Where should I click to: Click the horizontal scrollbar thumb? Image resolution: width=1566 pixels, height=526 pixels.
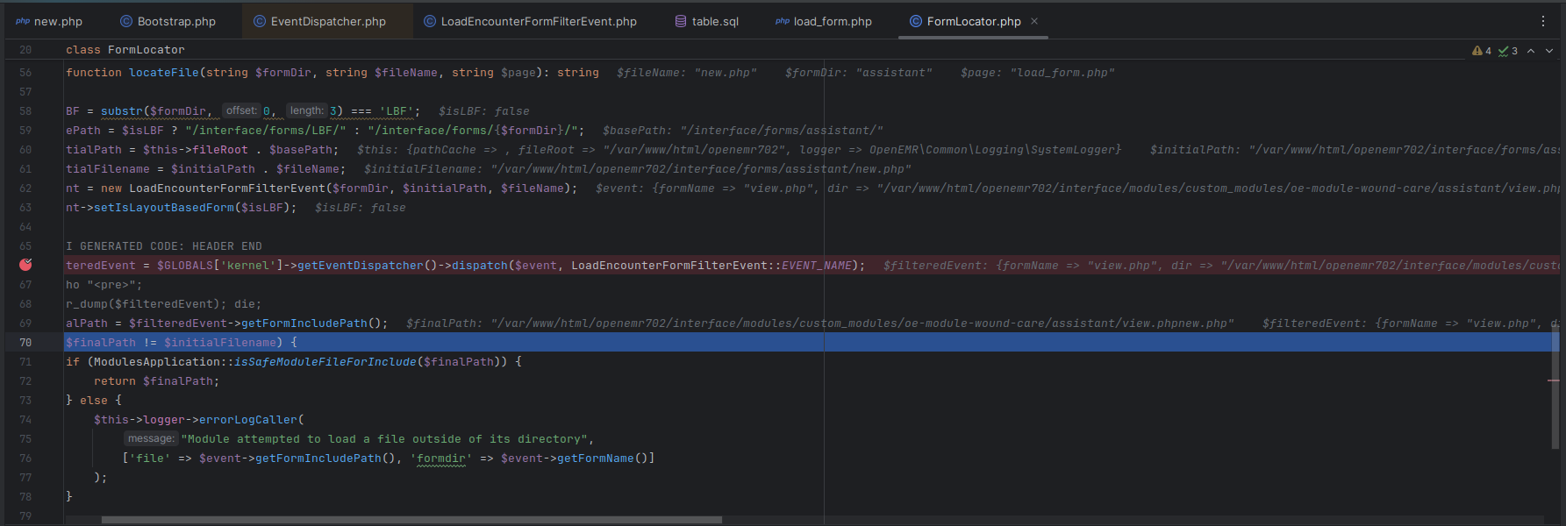pyautogui.click(x=411, y=520)
